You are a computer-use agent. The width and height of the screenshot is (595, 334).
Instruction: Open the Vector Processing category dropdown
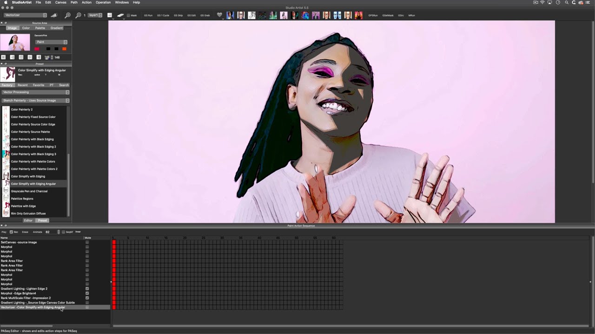click(36, 92)
